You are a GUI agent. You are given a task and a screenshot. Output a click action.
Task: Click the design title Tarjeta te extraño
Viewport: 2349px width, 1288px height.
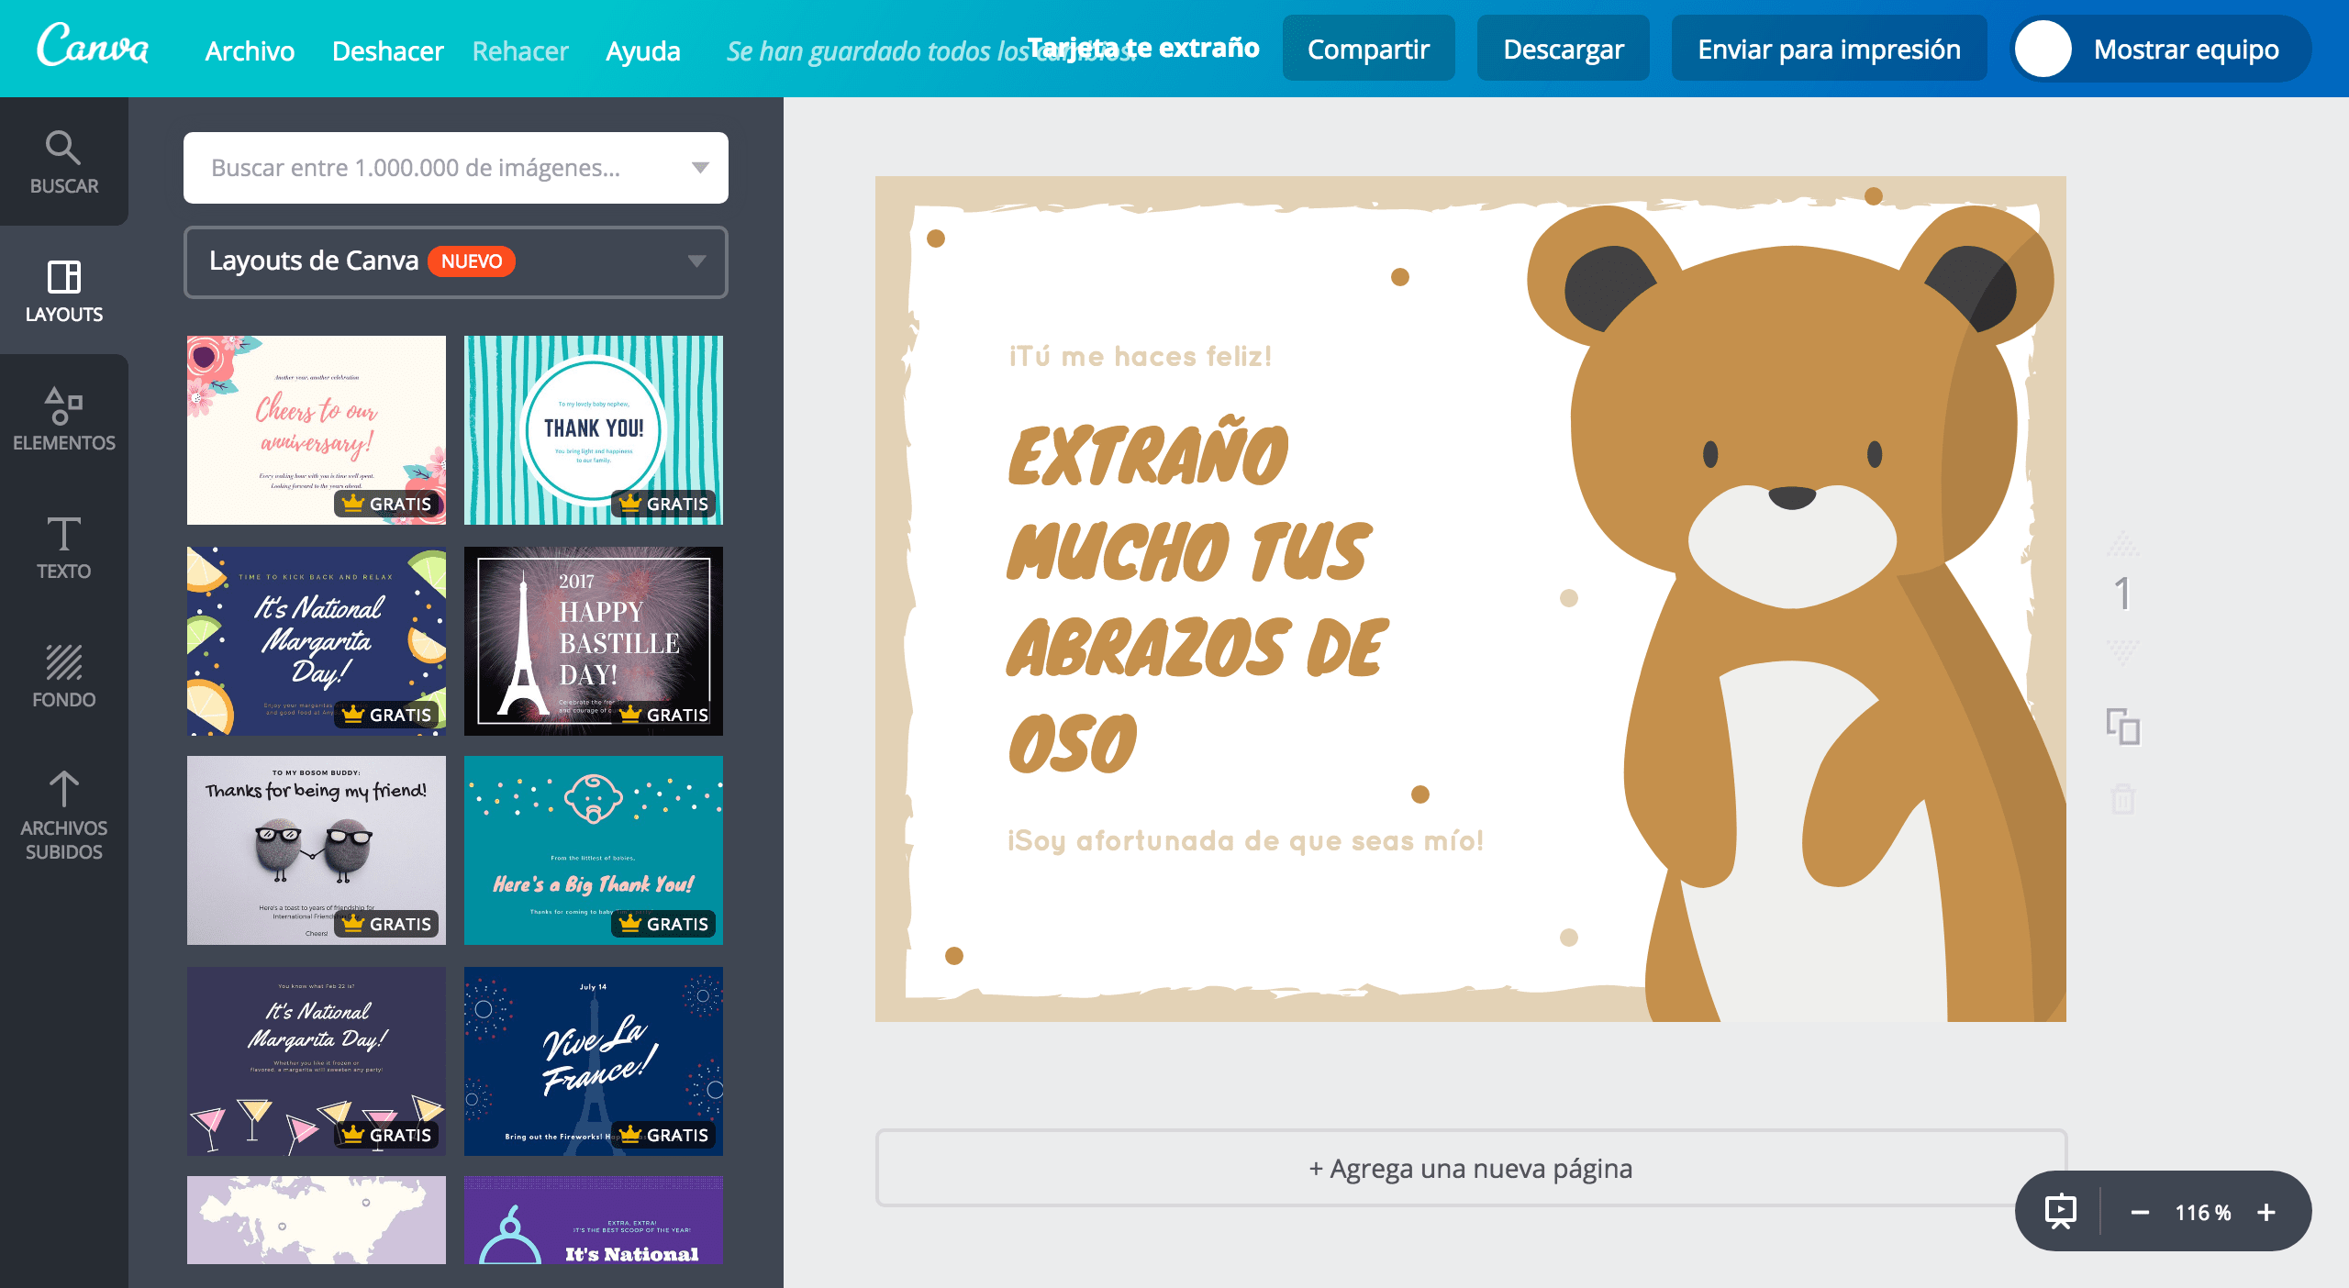1142,47
